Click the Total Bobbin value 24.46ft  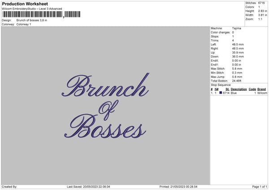pyautogui.click(x=237, y=81)
